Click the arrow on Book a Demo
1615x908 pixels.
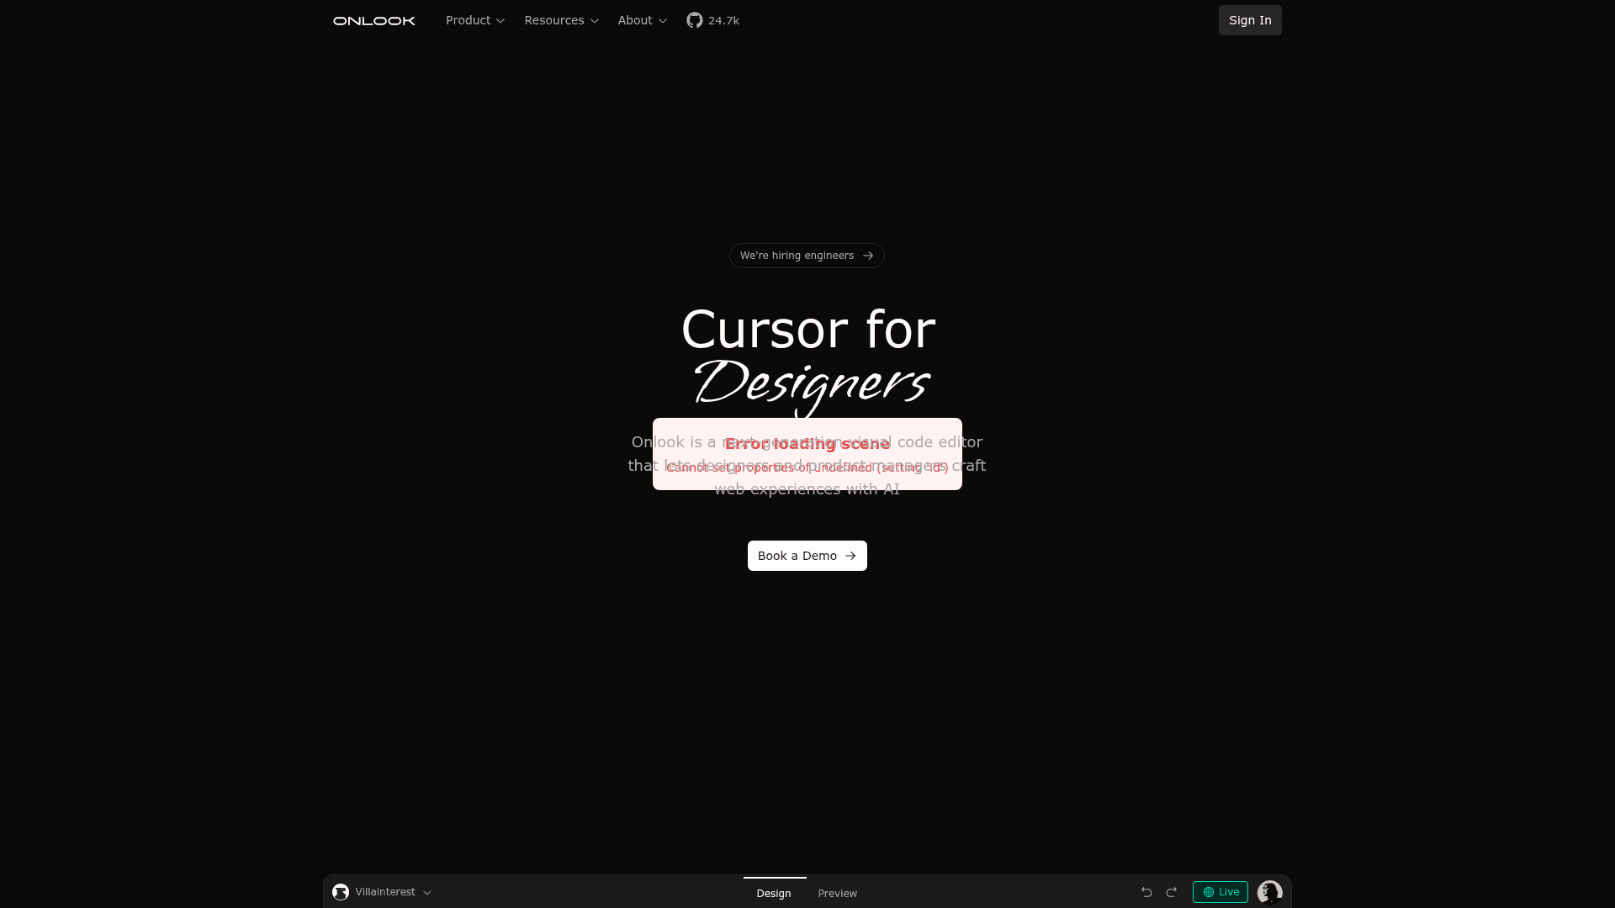[850, 556]
